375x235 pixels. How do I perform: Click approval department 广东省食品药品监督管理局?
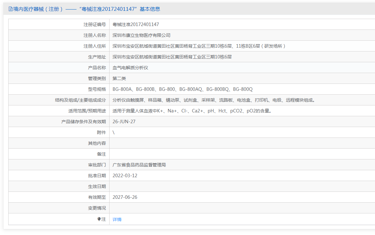click(139, 165)
